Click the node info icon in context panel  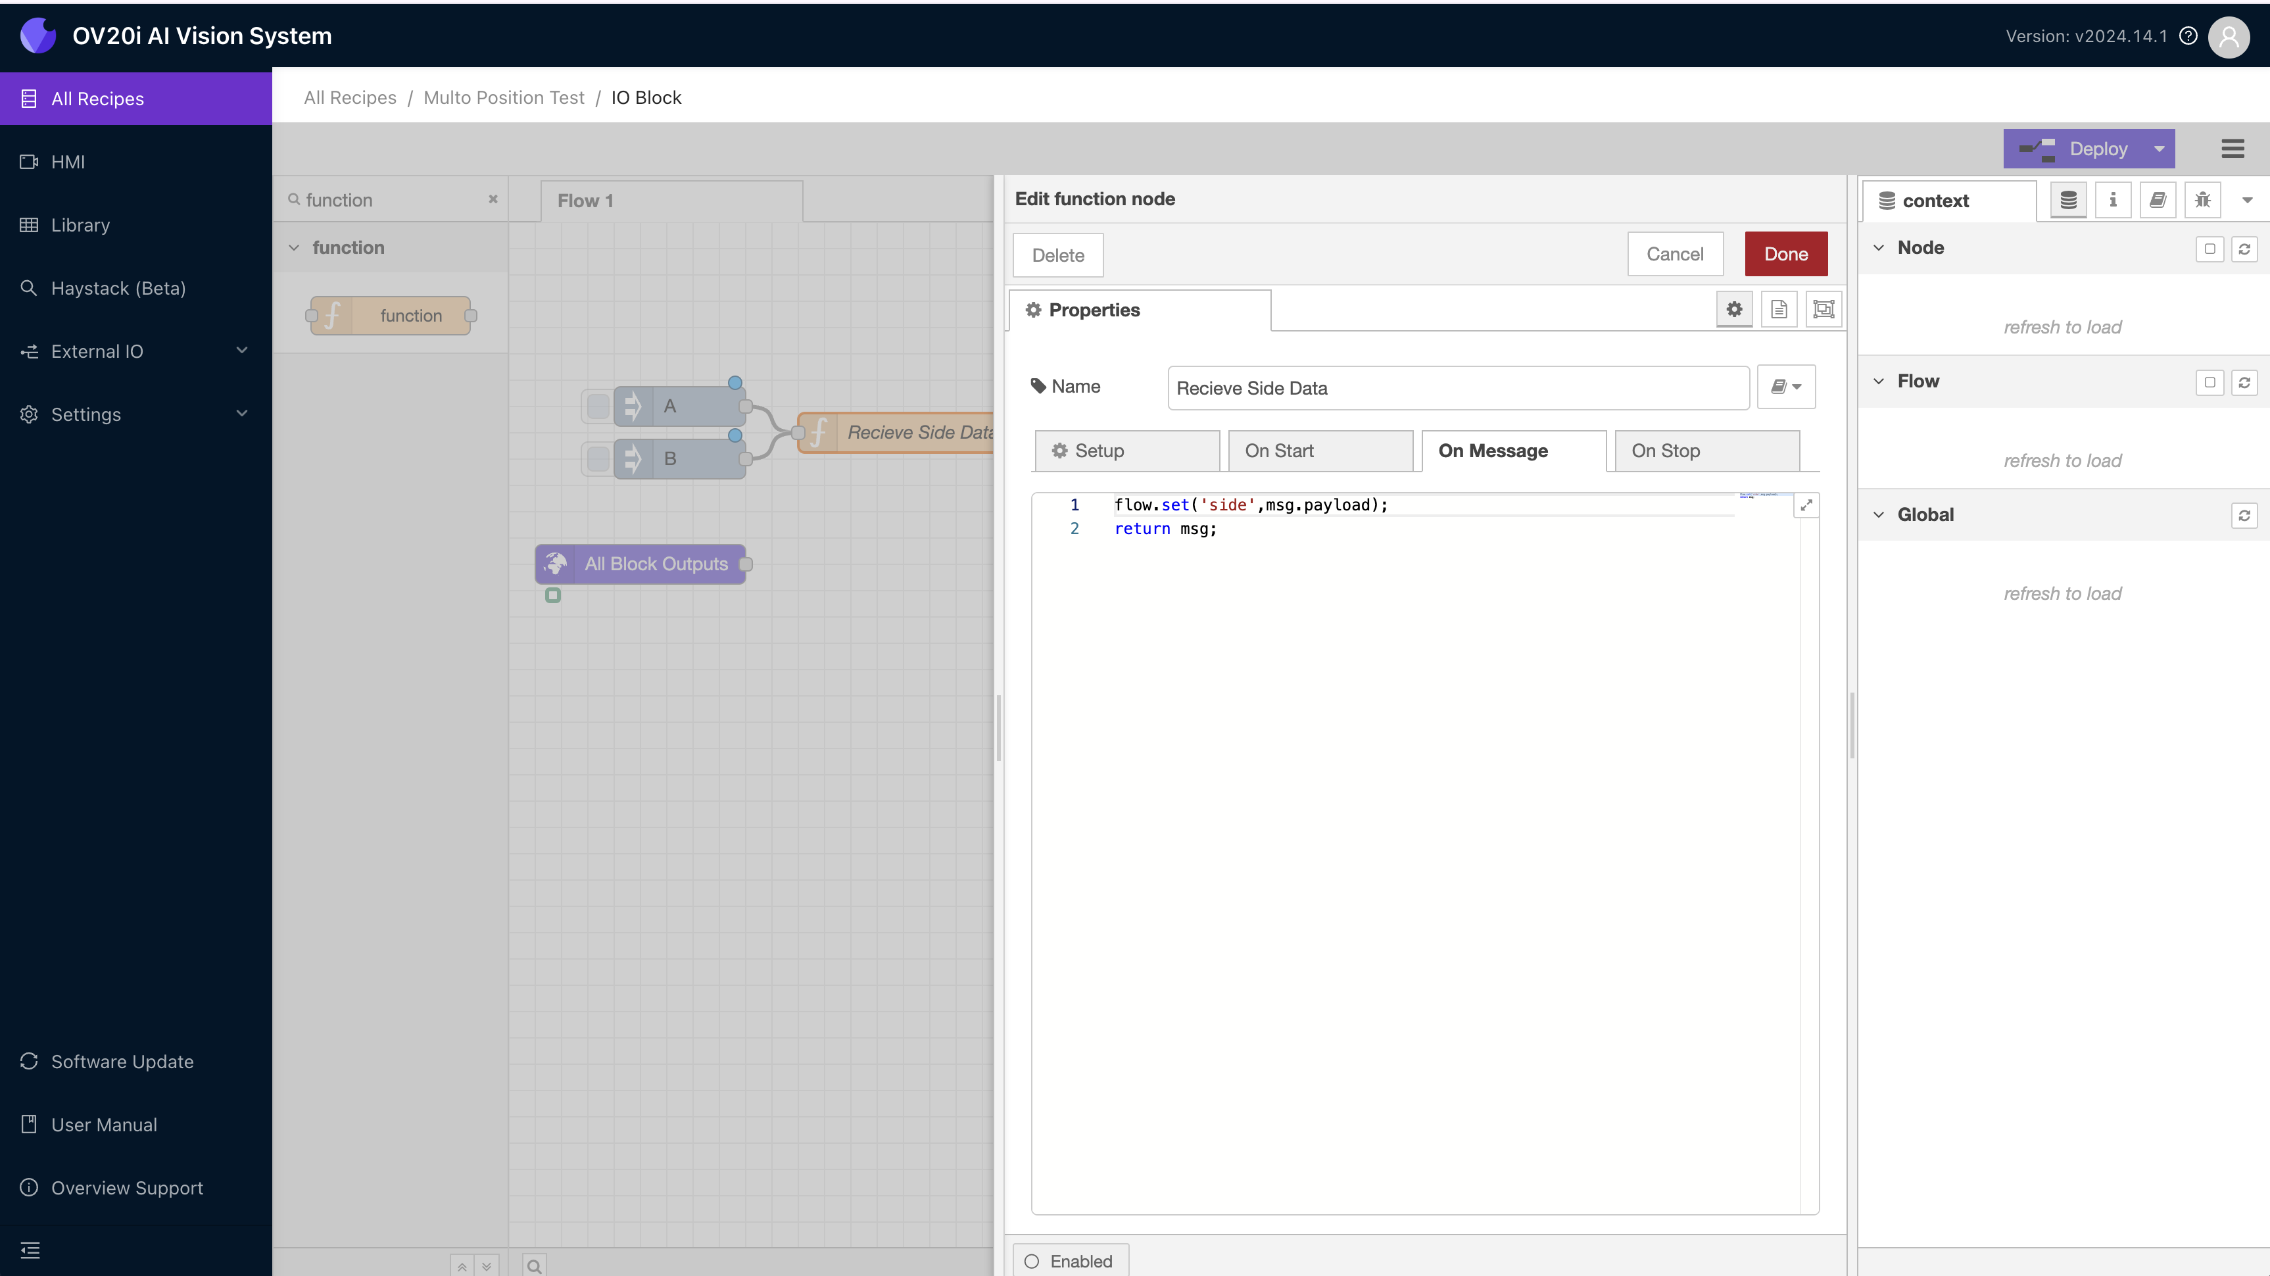pyautogui.click(x=2112, y=200)
